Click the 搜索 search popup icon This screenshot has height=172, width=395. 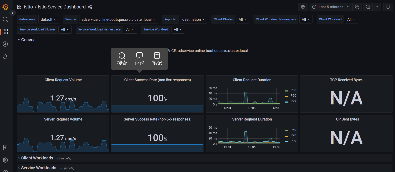point(122,59)
